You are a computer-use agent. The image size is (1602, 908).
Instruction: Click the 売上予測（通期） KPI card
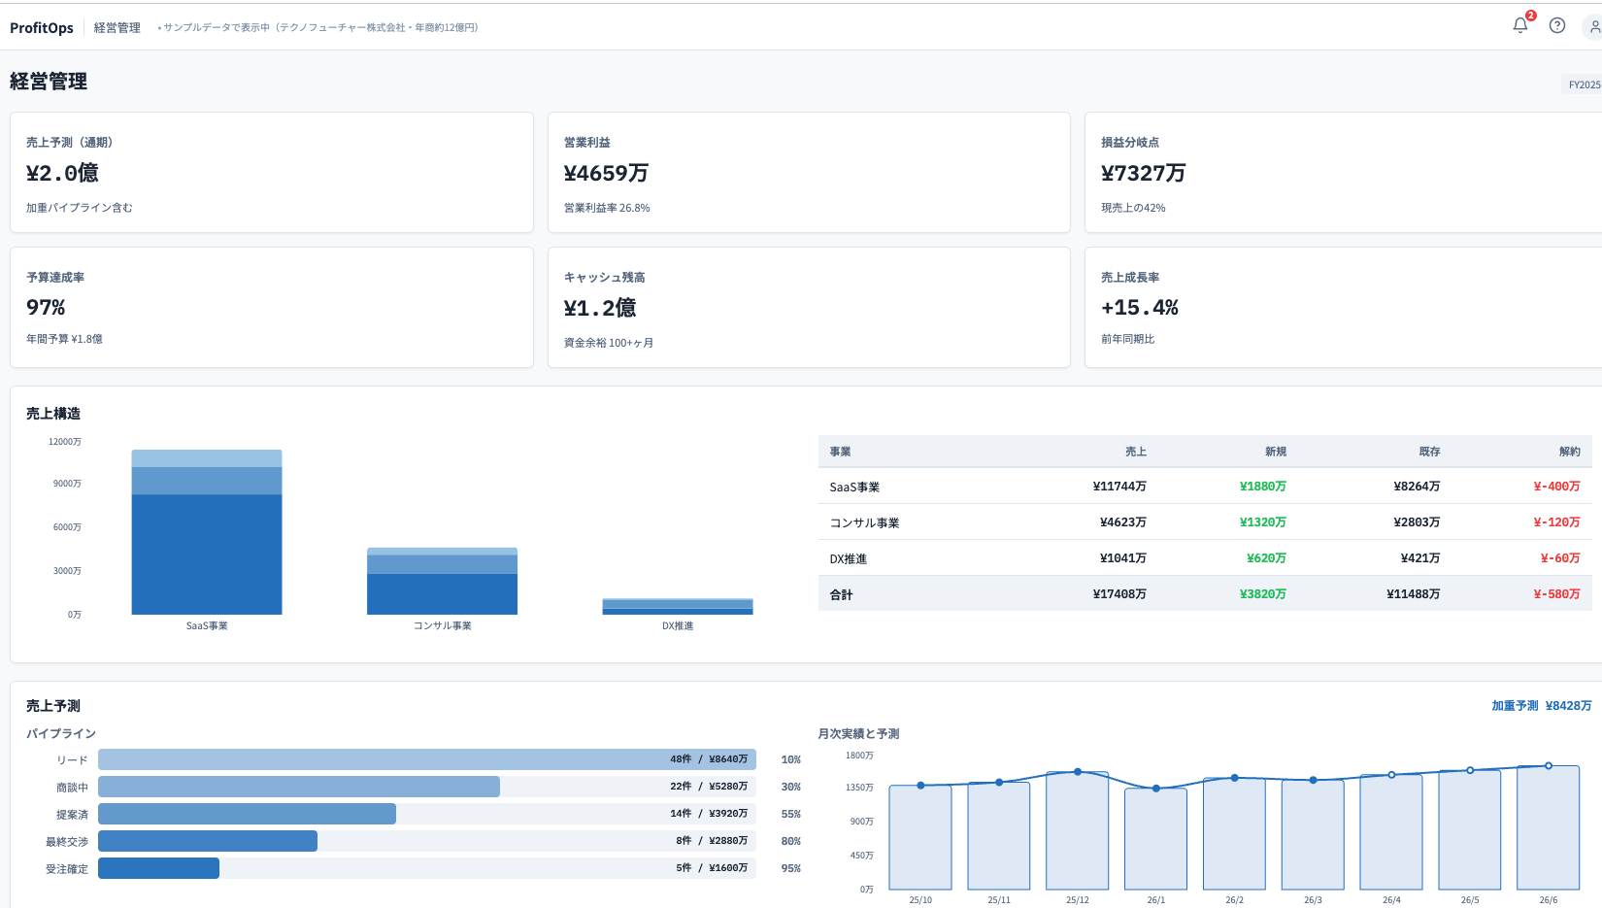coord(272,172)
